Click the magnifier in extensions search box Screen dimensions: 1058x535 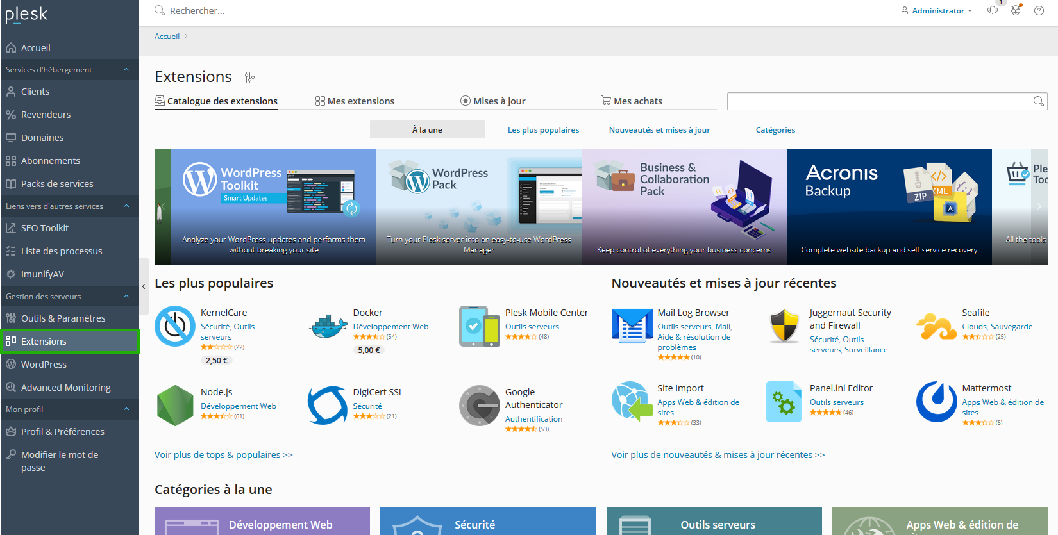(x=1039, y=101)
